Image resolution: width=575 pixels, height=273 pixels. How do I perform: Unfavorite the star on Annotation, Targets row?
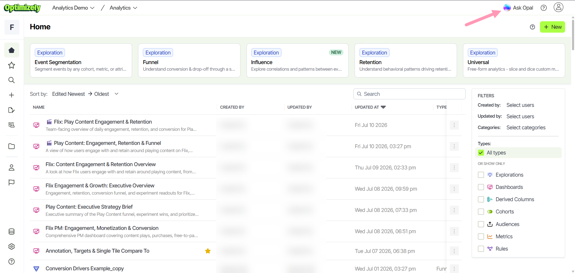click(208, 251)
